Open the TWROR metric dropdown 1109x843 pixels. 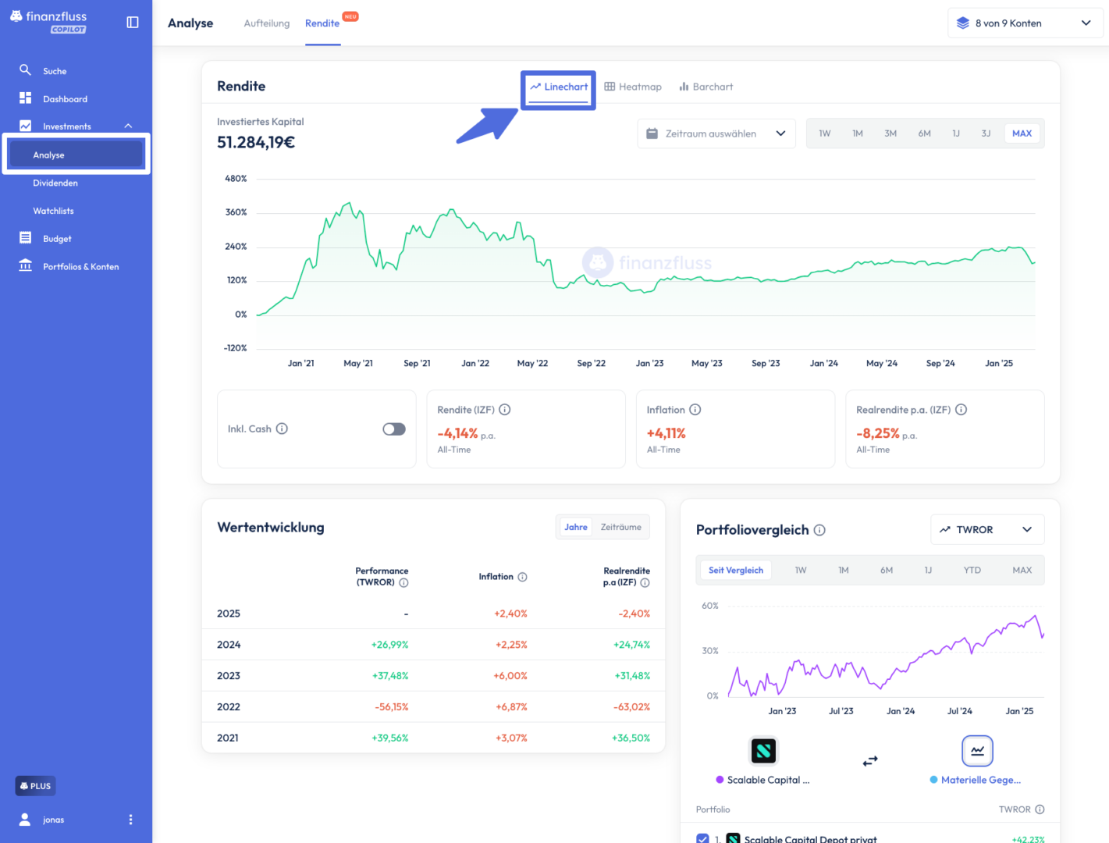point(987,529)
